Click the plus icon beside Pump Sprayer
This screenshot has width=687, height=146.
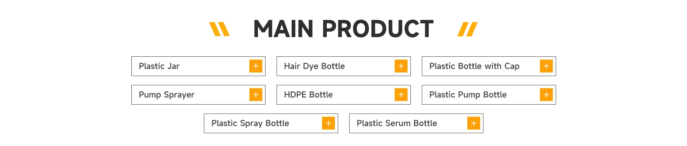(x=255, y=95)
